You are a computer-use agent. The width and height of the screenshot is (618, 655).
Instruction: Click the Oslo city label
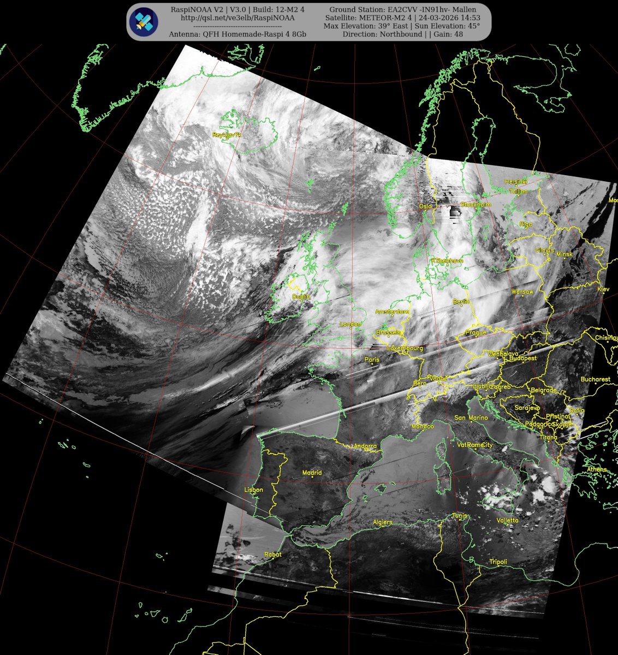[x=425, y=206]
